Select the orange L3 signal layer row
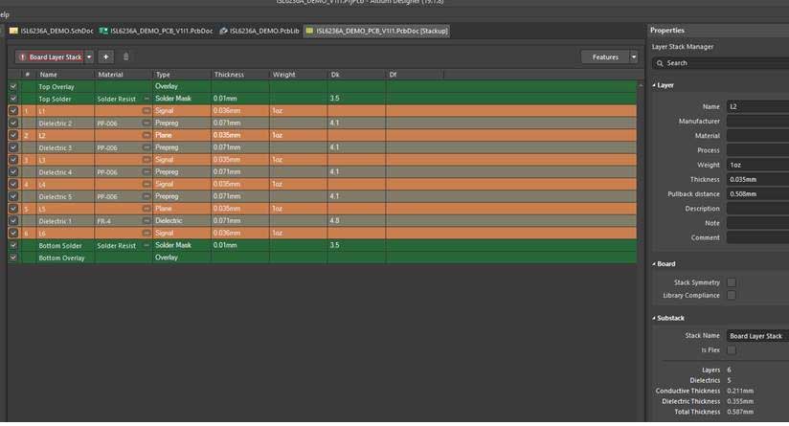Viewport: 789px width, 426px height. pyautogui.click(x=192, y=160)
